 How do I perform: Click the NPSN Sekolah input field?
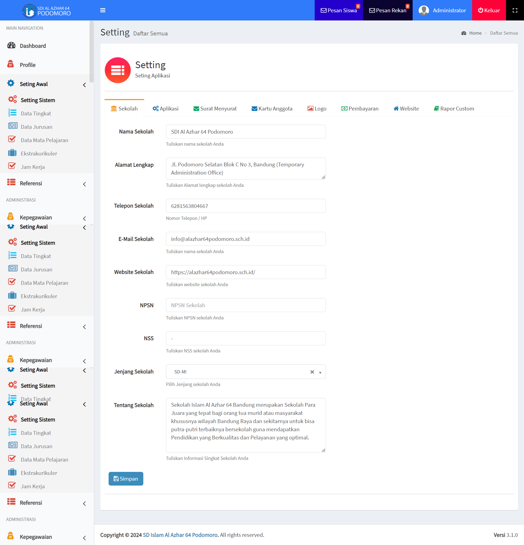(245, 305)
